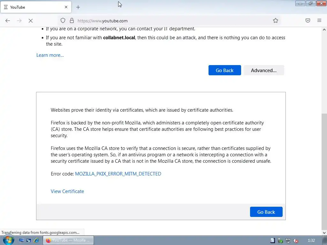Open the Save to Pocket icon
The width and height of the screenshot is (327, 245).
click(x=308, y=20)
